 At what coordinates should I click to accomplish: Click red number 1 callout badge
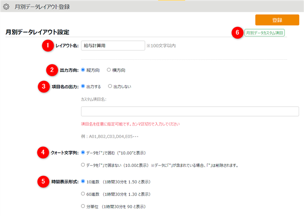[x=47, y=46]
